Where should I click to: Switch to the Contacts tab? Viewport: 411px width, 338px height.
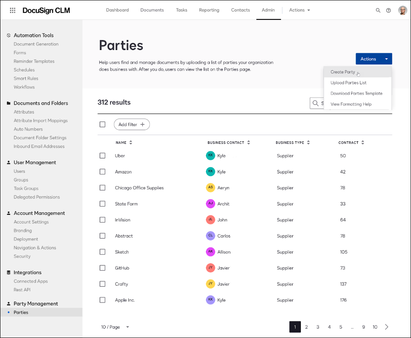[x=240, y=10]
